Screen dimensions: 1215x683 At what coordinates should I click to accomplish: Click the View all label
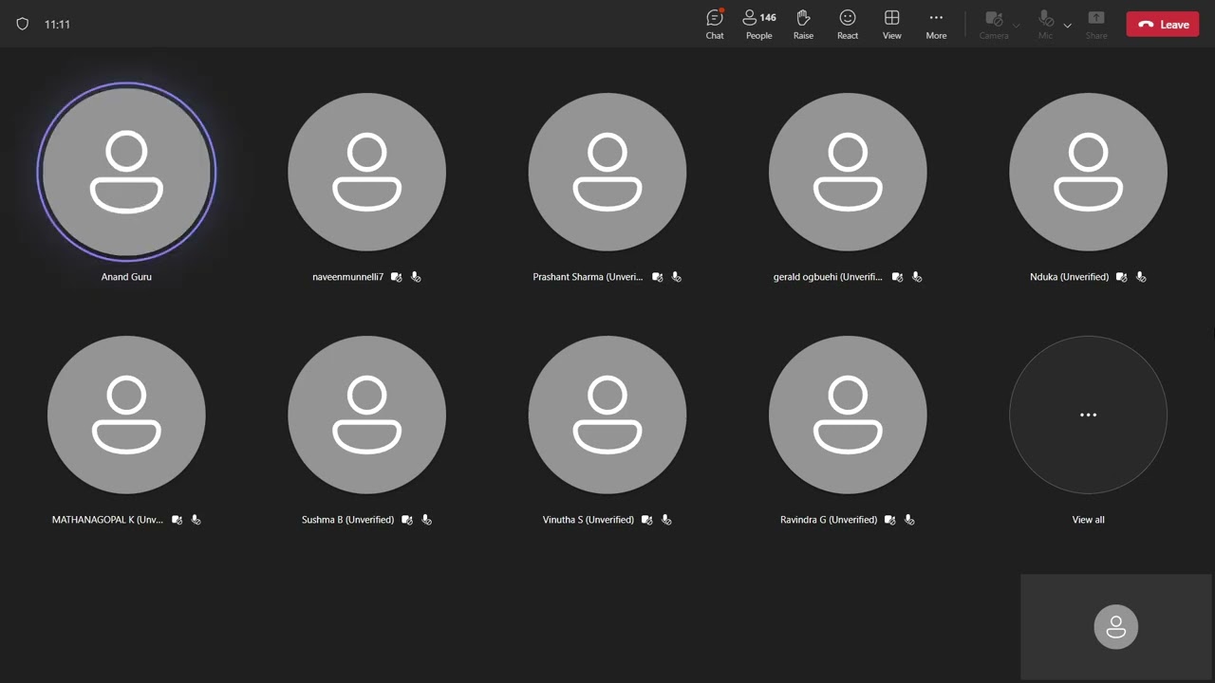coord(1088,520)
